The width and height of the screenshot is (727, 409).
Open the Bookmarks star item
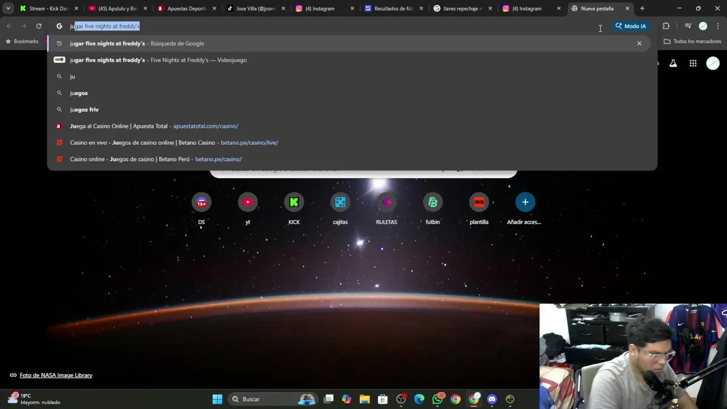(22, 41)
